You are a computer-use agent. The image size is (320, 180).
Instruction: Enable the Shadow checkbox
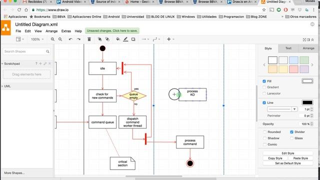pos(264,138)
